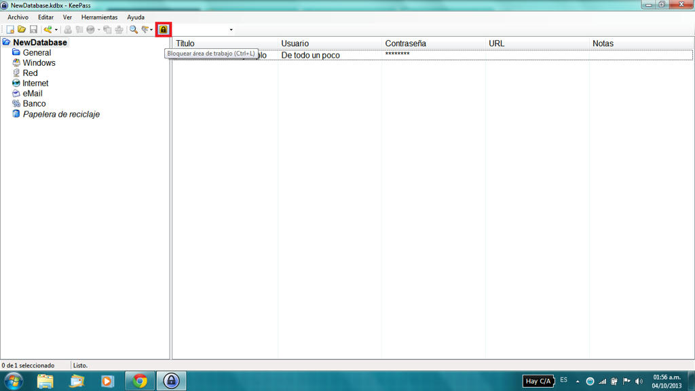The image size is (695, 391).
Task: Click the Action Center flag icon
Action: [626, 381]
